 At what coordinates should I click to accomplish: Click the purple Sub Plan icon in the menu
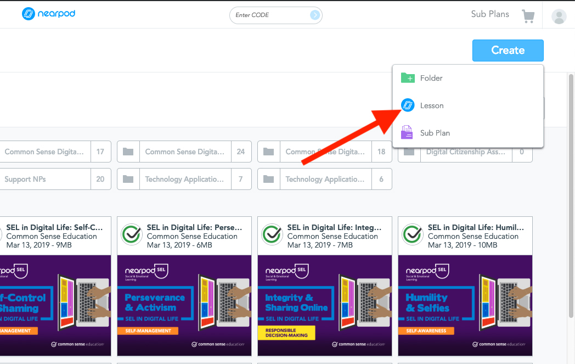coord(407,132)
